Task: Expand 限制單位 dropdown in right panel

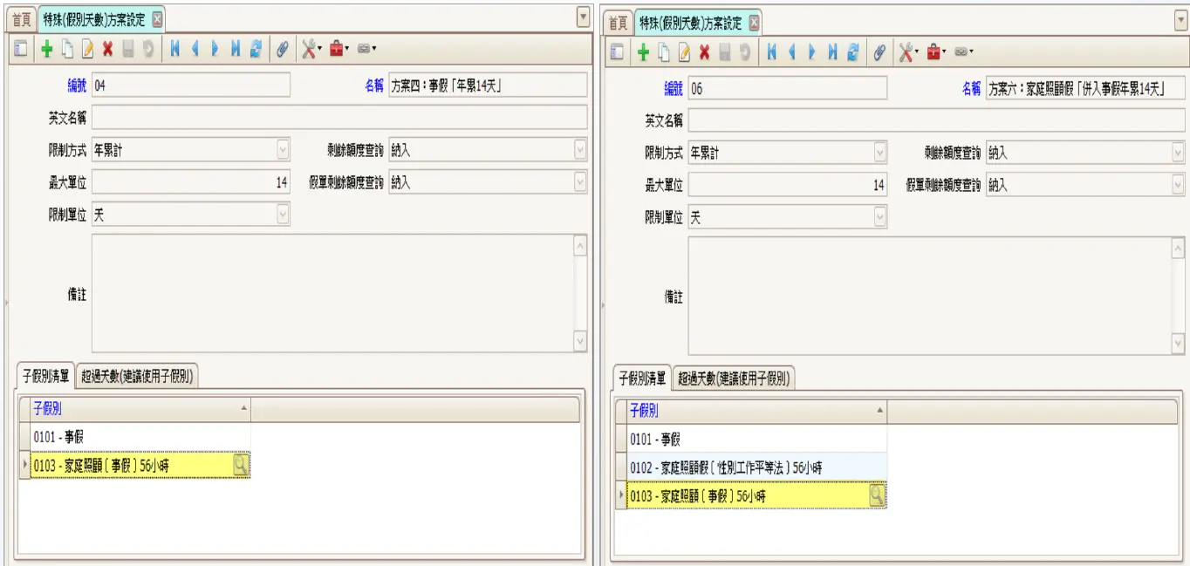Action: 879,217
